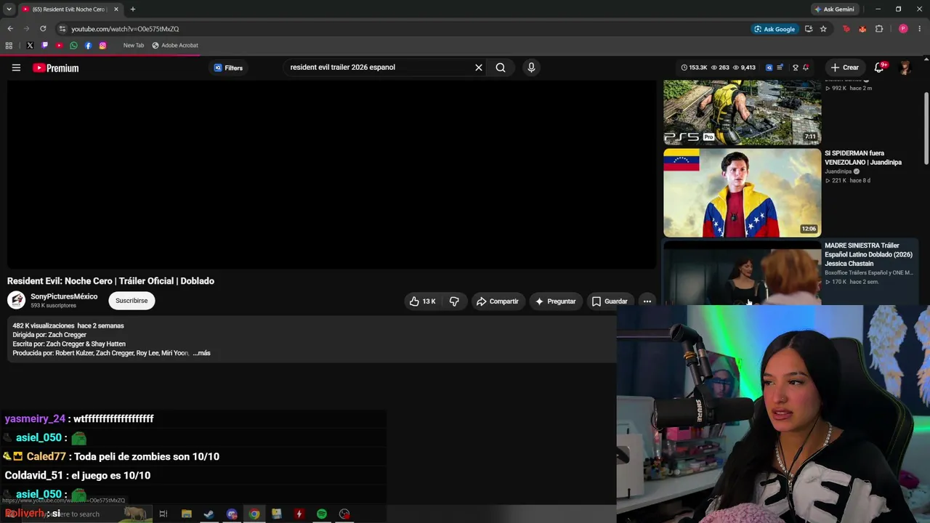Open the Chrome icon on the taskbar
The width and height of the screenshot is (930, 523).
point(254,514)
